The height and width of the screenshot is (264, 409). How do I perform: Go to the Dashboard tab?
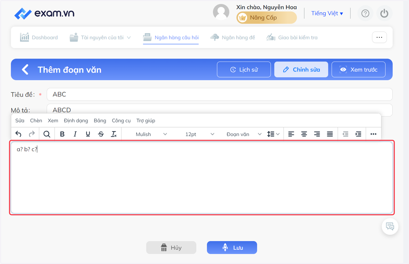click(x=39, y=37)
